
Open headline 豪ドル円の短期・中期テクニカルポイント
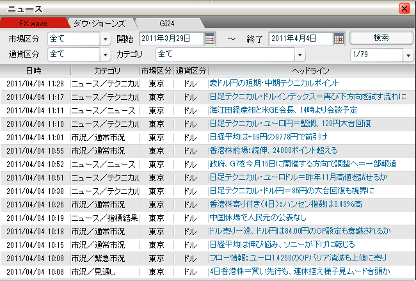[x=274, y=83]
